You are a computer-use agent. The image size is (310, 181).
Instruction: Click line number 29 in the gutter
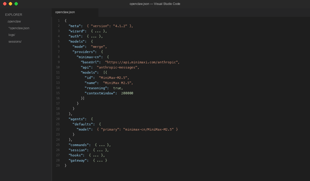(58, 165)
